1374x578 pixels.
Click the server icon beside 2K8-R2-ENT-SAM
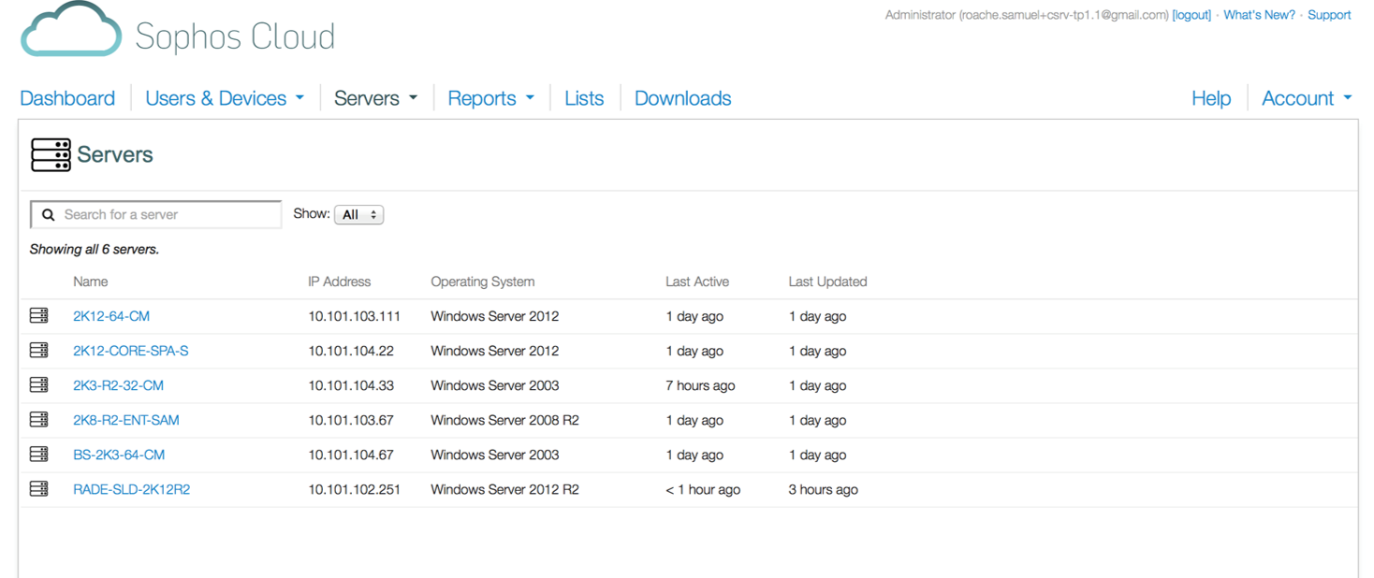[39, 420]
